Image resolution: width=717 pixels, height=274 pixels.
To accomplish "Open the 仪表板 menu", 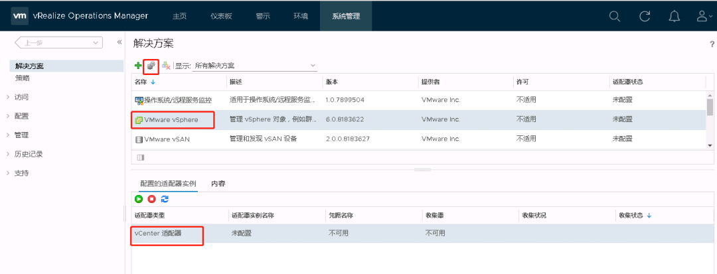I will point(221,16).
